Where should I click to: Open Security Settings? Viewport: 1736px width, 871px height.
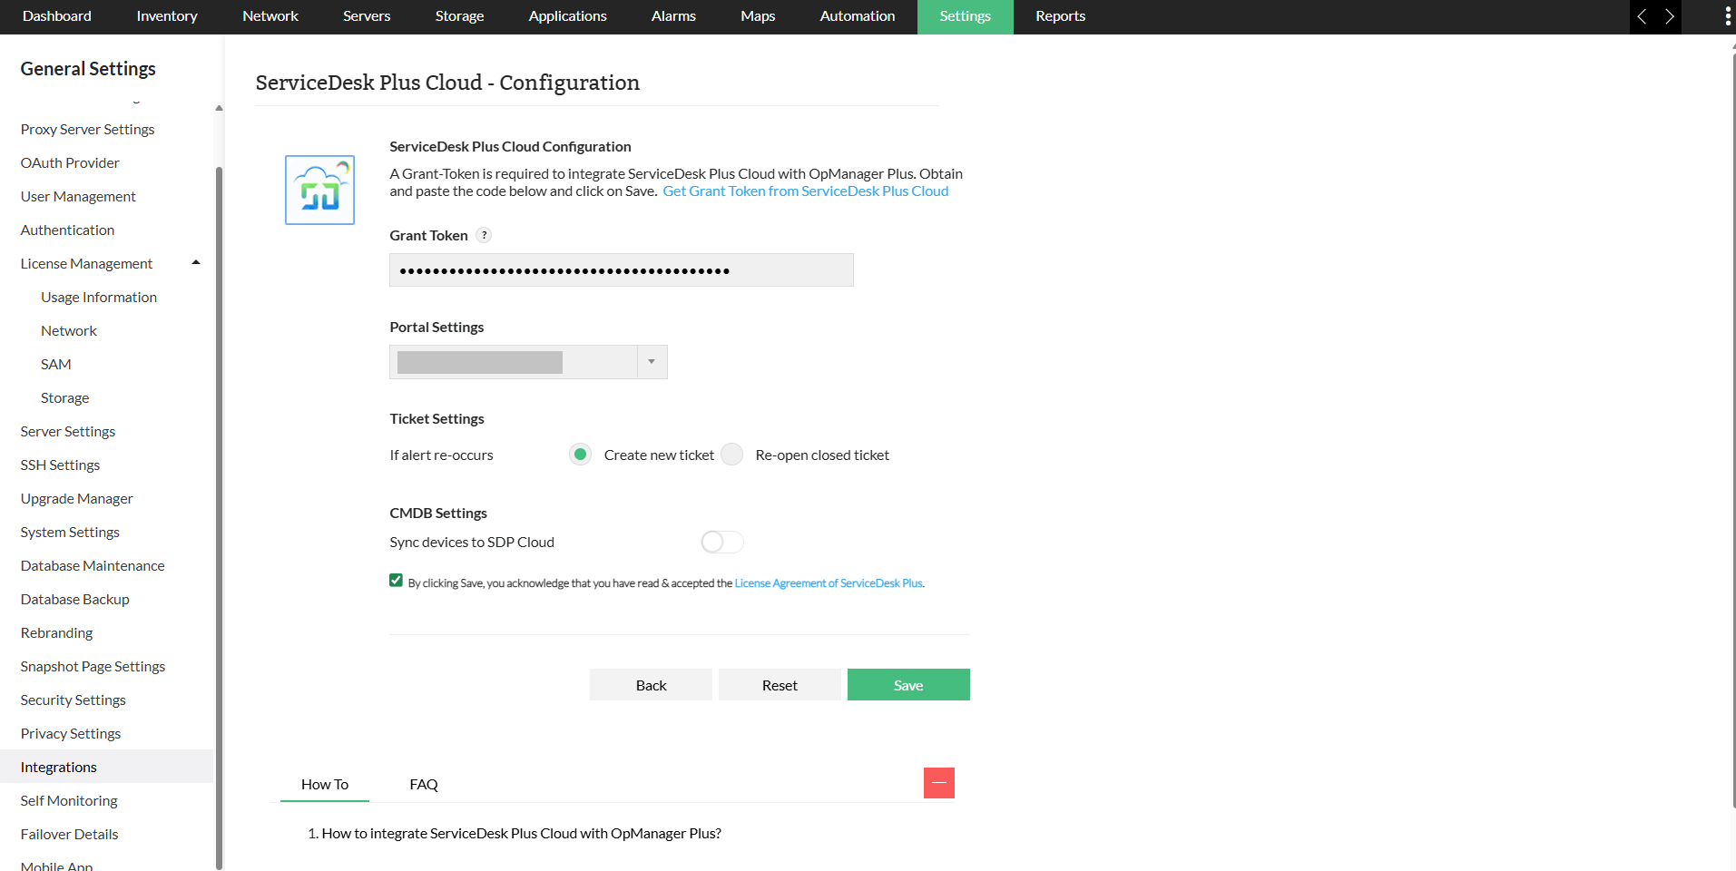[x=73, y=700]
